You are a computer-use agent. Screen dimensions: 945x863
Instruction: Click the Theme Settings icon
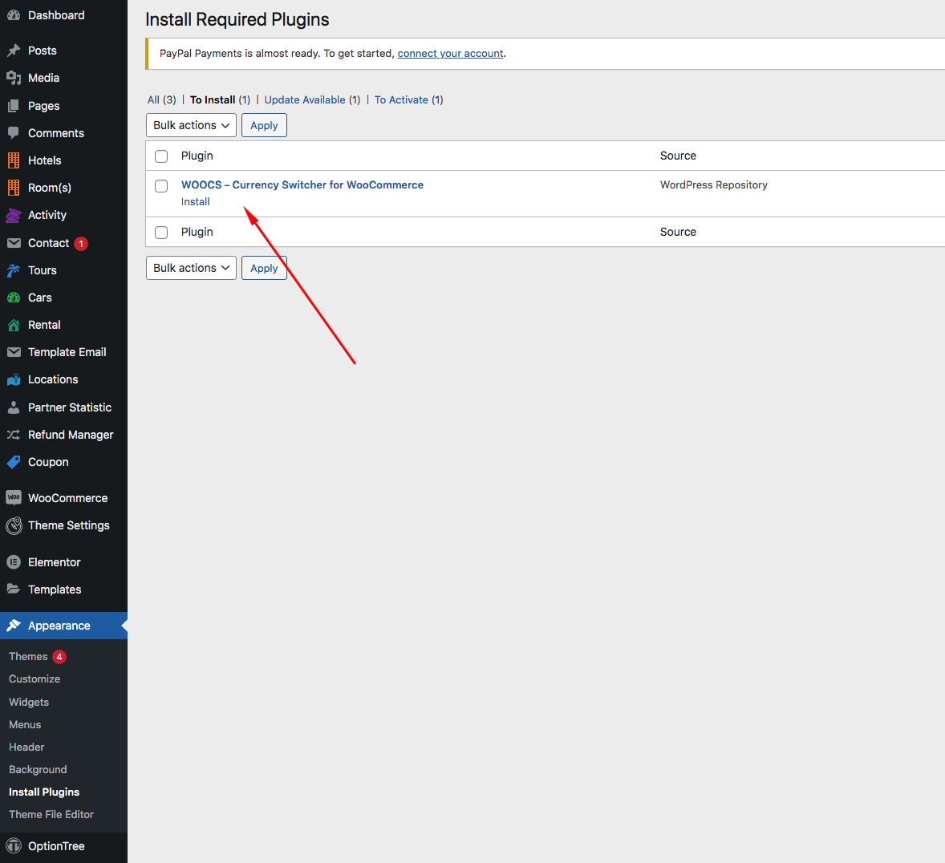point(14,525)
